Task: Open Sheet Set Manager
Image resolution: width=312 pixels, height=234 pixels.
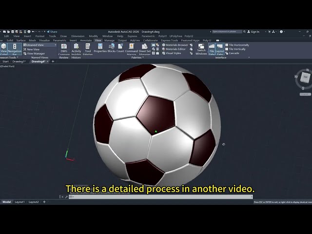Action: click(145, 49)
